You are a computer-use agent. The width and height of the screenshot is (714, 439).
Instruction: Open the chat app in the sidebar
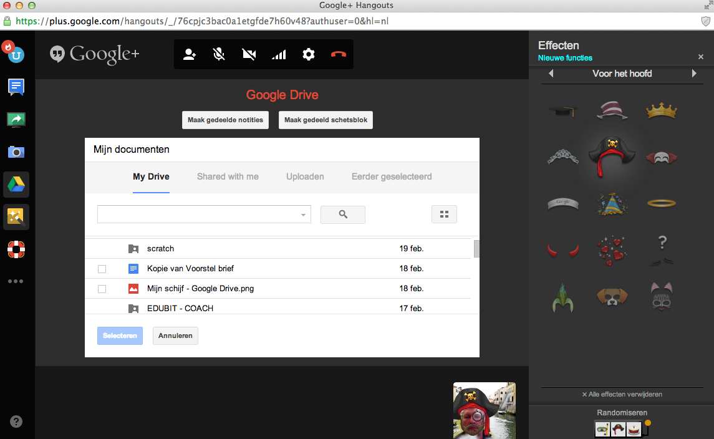[x=16, y=86]
